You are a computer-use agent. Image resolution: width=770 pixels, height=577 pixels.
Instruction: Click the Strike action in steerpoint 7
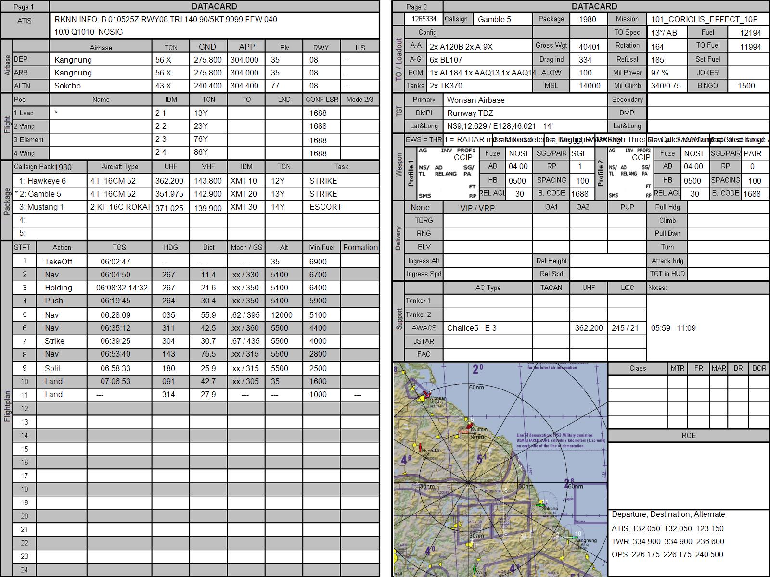(54, 341)
